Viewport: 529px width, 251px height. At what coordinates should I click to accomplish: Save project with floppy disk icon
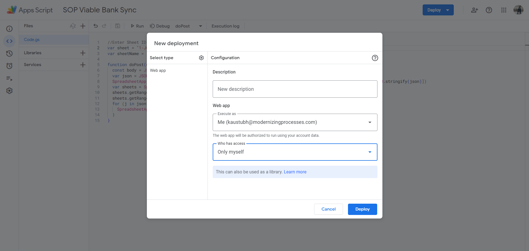(118, 26)
